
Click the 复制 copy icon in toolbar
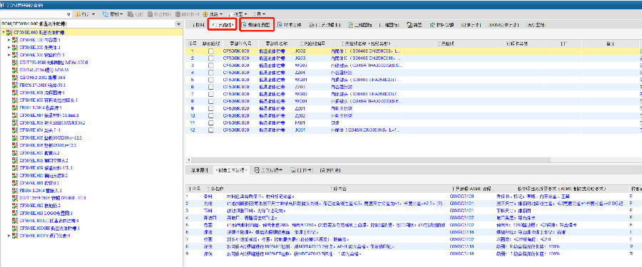pyautogui.click(x=105, y=14)
